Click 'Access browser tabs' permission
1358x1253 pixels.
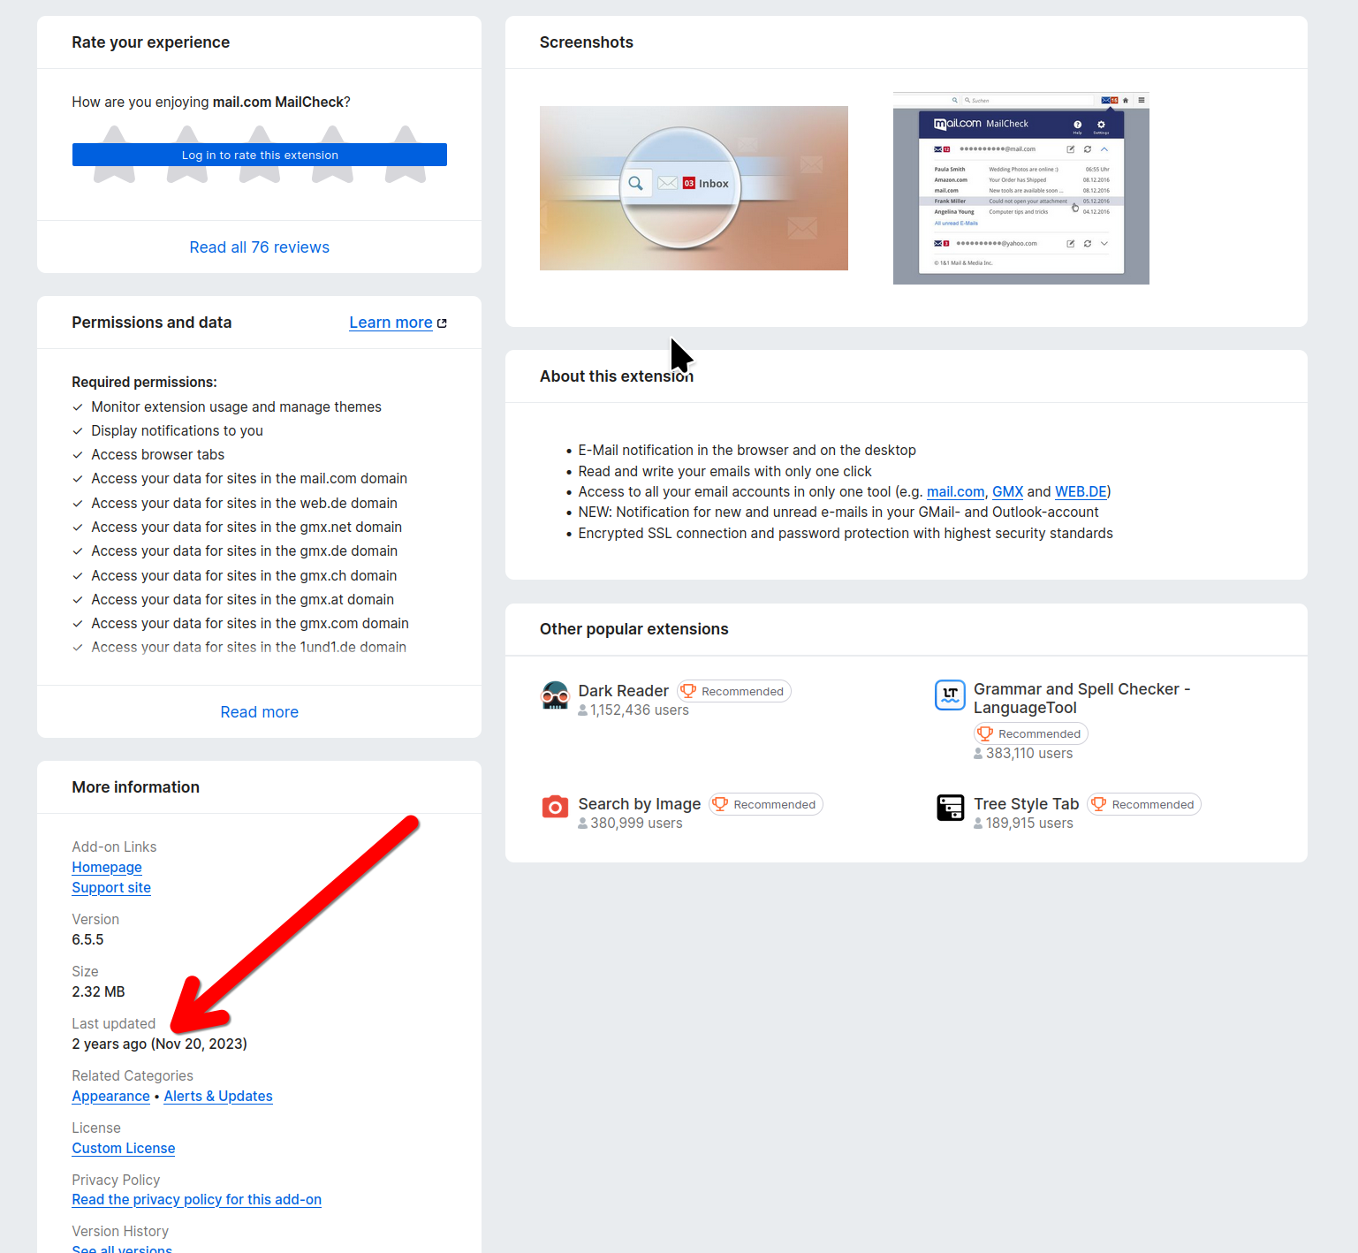click(x=157, y=455)
